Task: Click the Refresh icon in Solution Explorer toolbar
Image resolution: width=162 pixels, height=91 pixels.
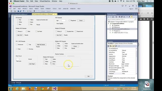Action: [x=119, y=17]
